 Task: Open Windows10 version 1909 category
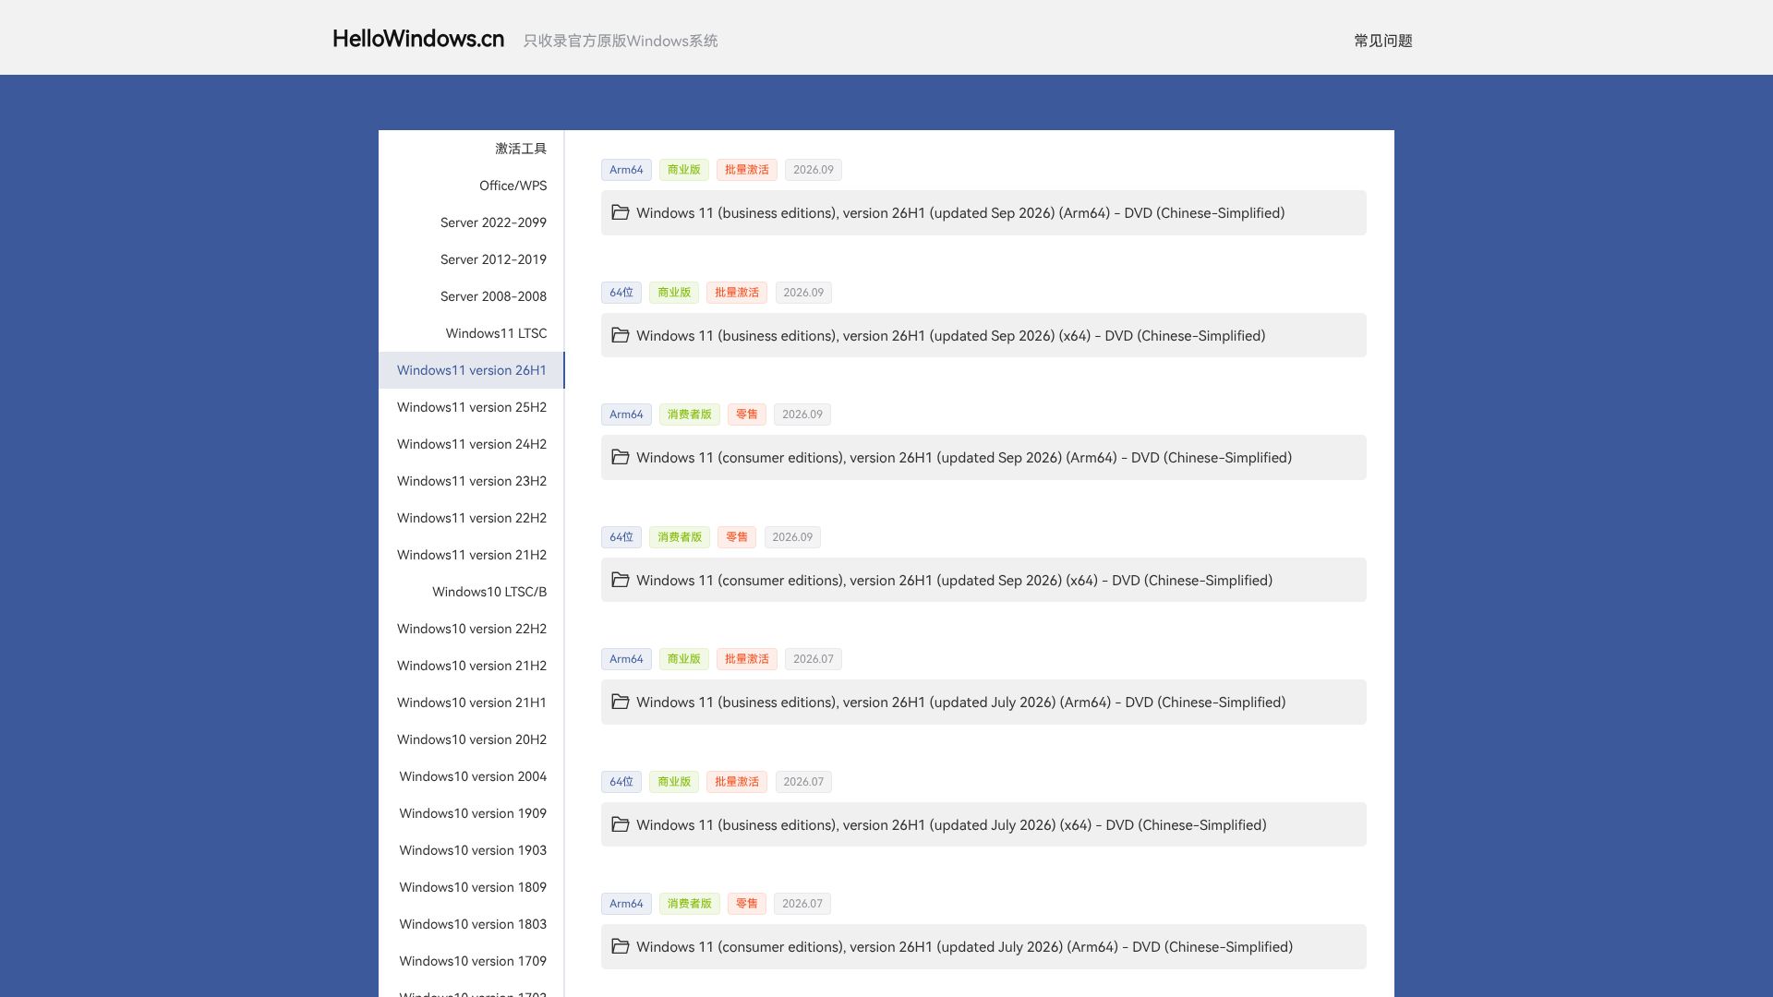click(x=471, y=813)
